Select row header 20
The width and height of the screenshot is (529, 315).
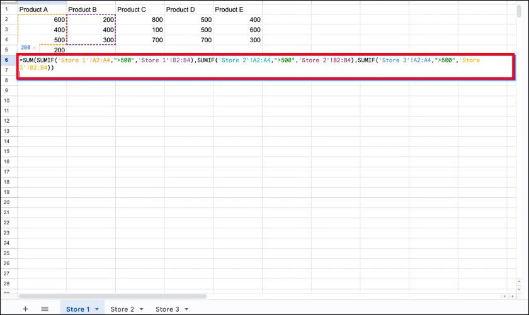[6, 202]
